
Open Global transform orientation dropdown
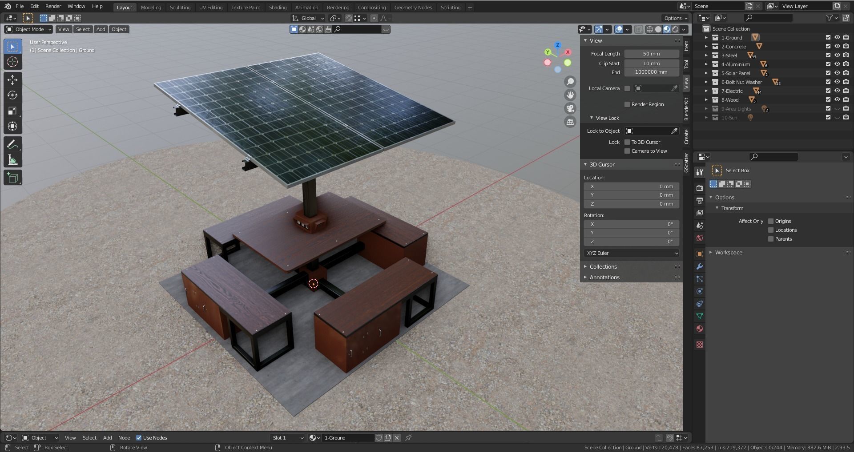[x=308, y=18]
